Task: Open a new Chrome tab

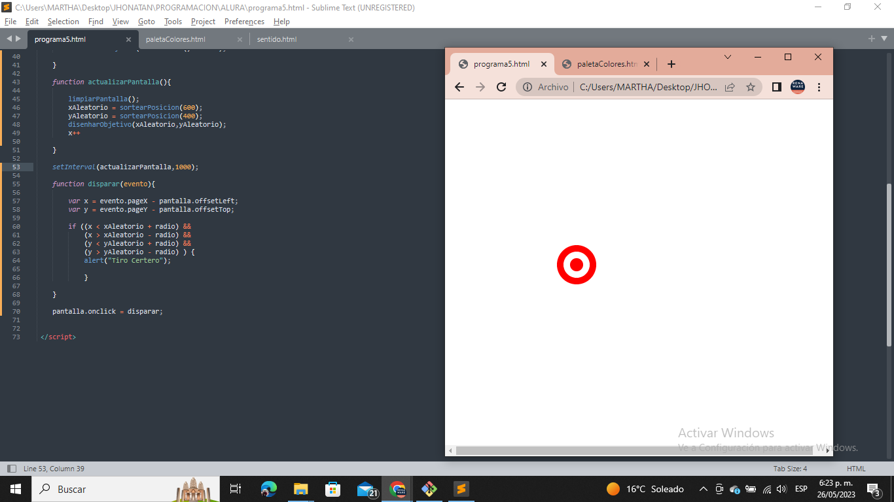Action: pyautogui.click(x=671, y=64)
